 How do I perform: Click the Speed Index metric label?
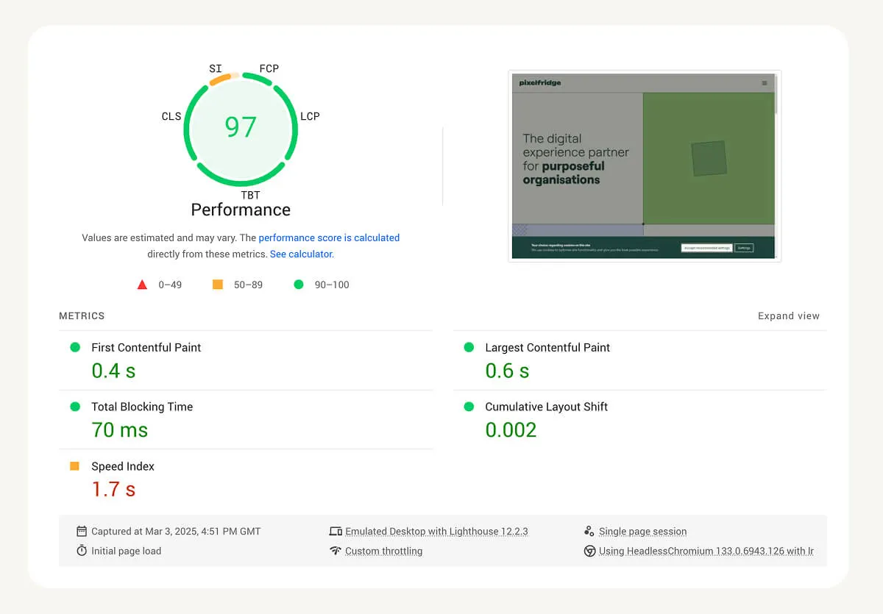coord(123,466)
